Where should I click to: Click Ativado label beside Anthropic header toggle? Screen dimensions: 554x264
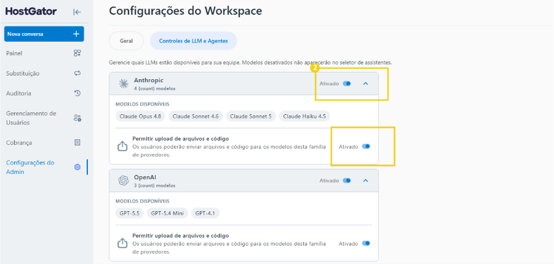tap(330, 83)
